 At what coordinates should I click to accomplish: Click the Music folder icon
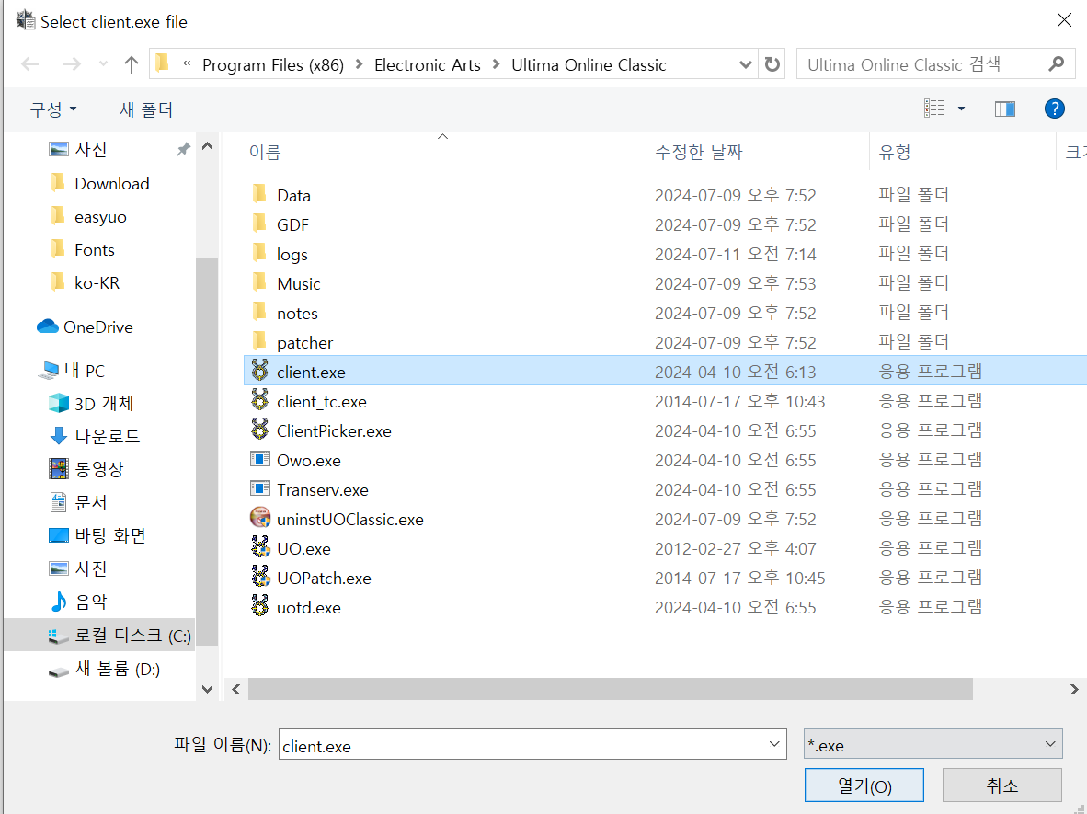point(260,282)
